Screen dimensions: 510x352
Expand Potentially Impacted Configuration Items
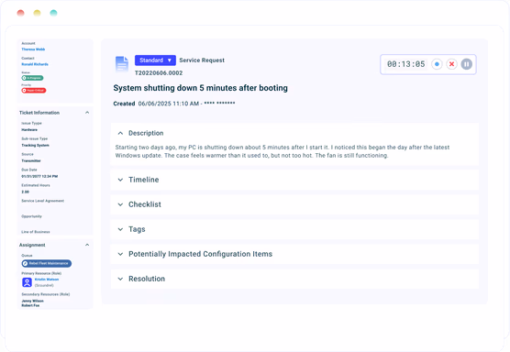pyautogui.click(x=120, y=254)
